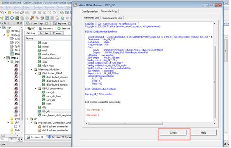Collapse the Distributed_RAM folder
This screenshot has height=148, width=231.
36,73
